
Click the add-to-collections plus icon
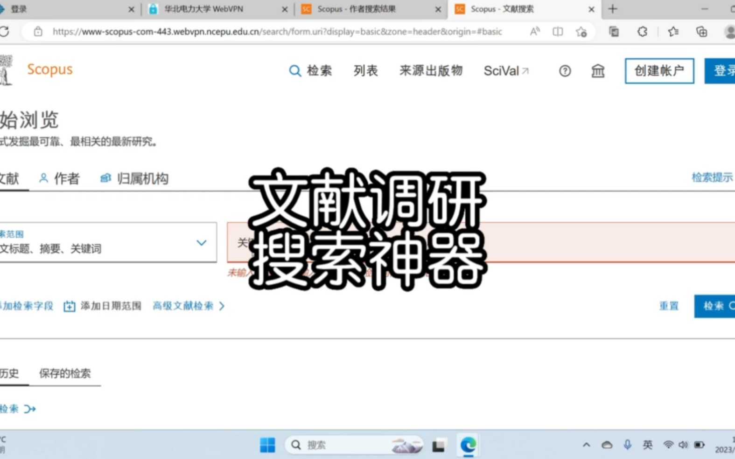(x=701, y=32)
